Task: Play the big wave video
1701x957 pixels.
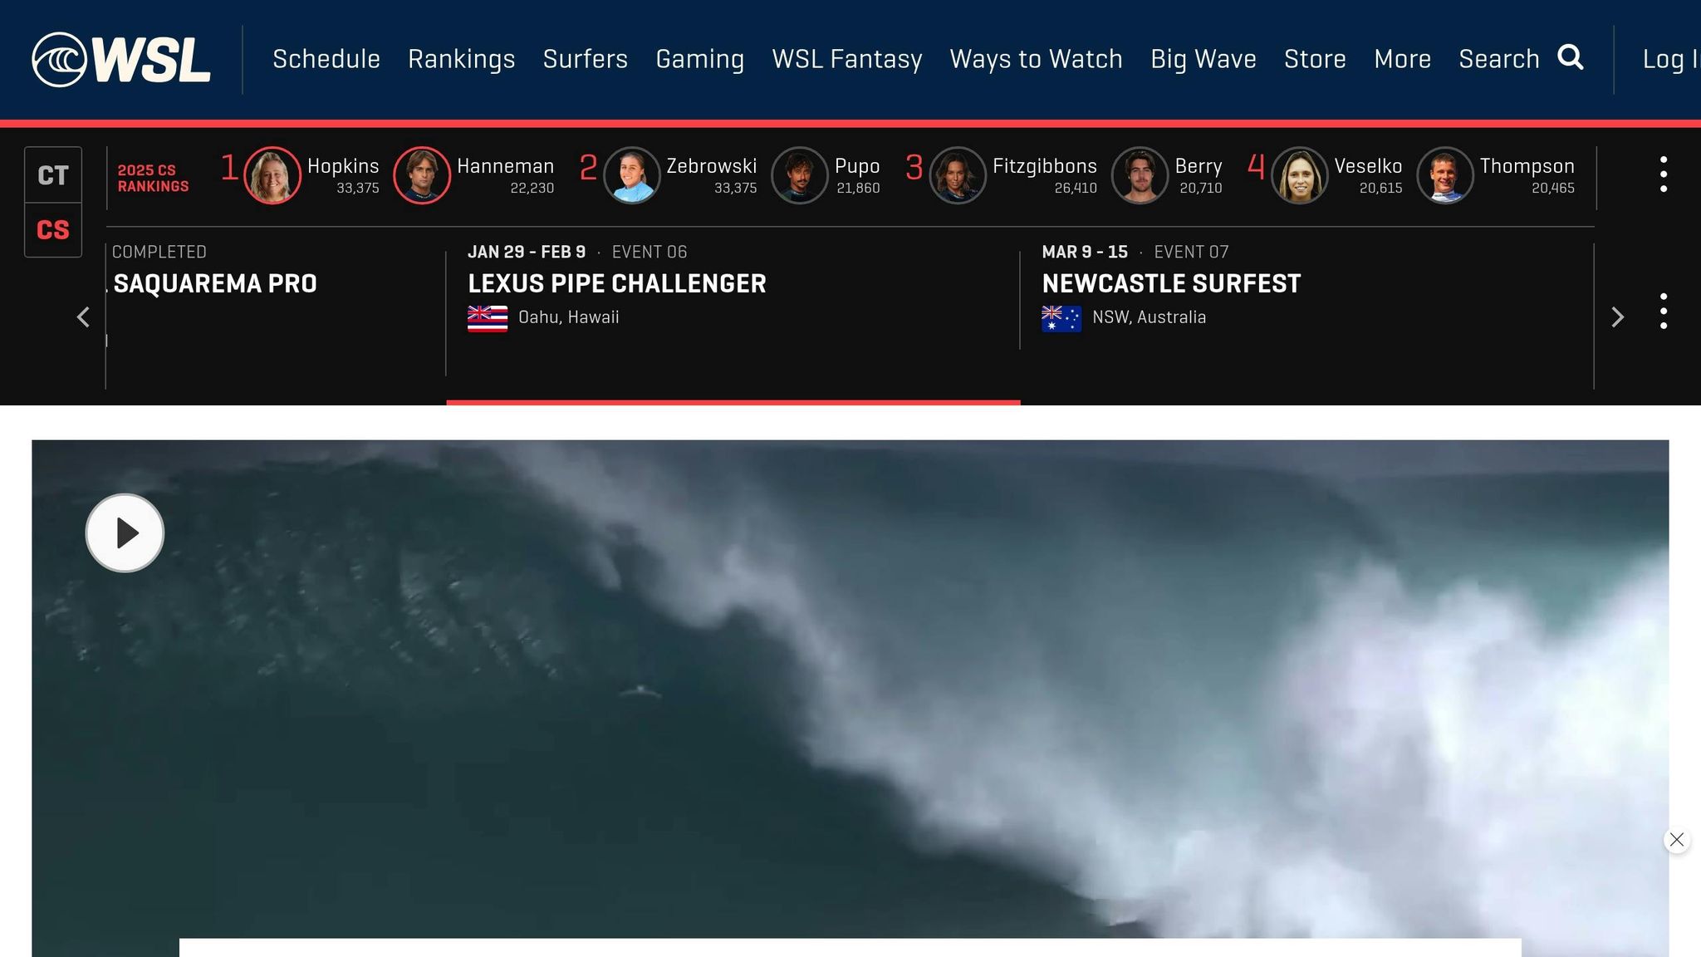Action: pyautogui.click(x=125, y=532)
